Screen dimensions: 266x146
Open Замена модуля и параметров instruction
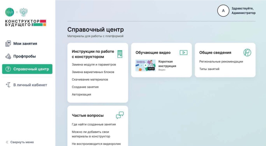[94, 65]
